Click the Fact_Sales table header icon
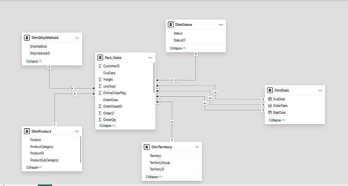Image resolution: width=348 pixels, height=186 pixels. (100, 57)
